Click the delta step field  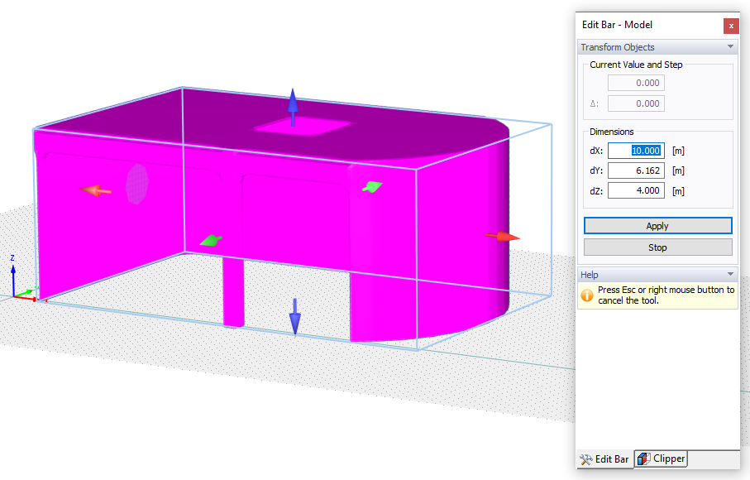(636, 103)
